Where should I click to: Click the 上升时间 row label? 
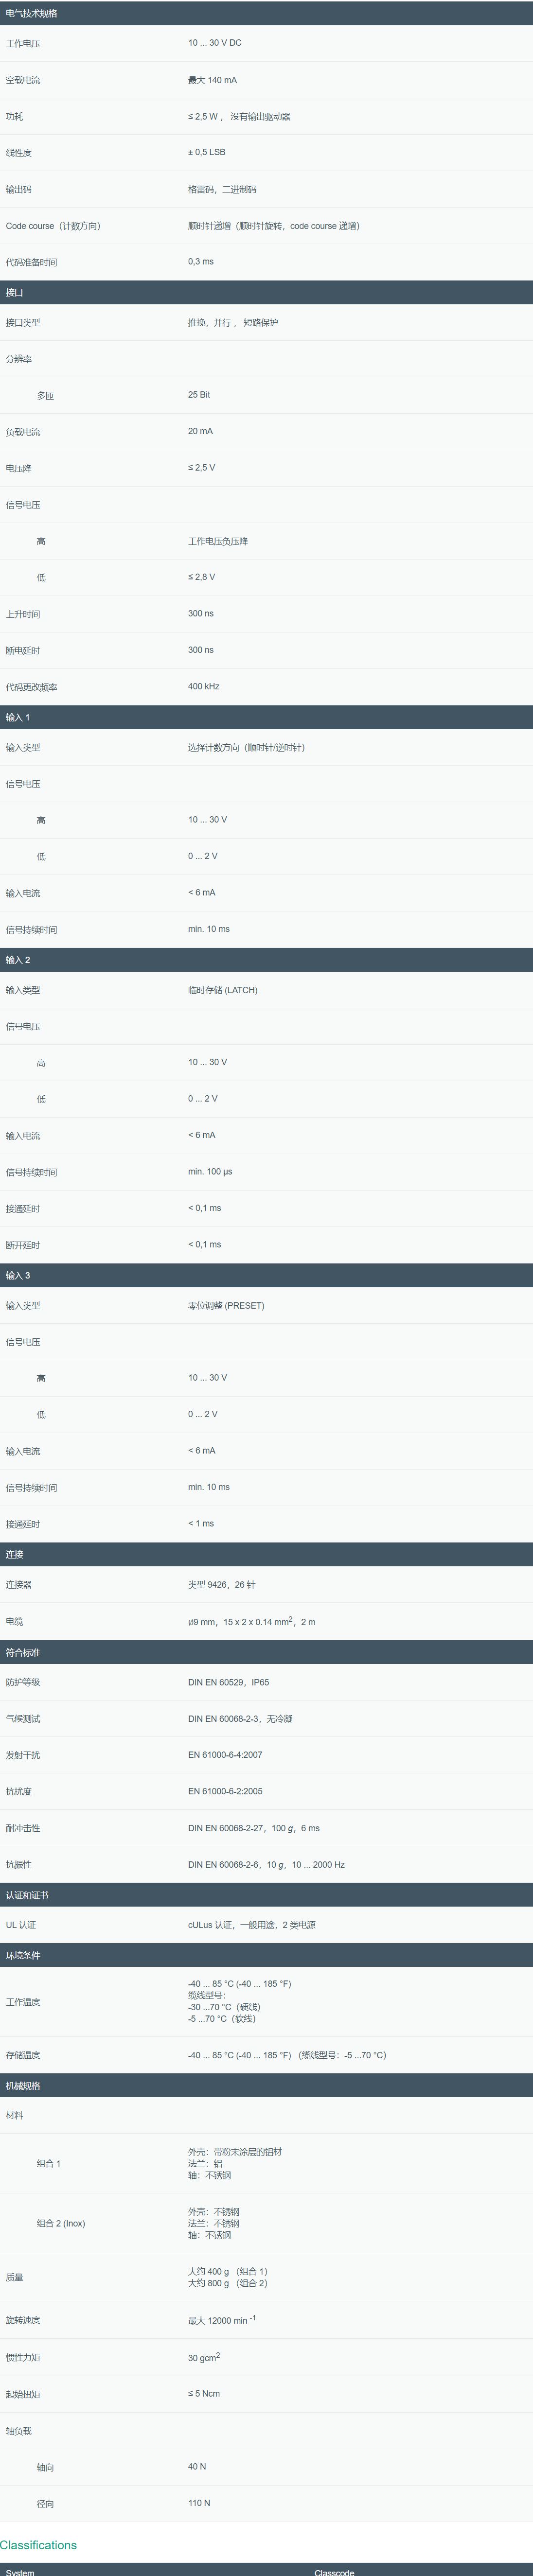point(23,614)
